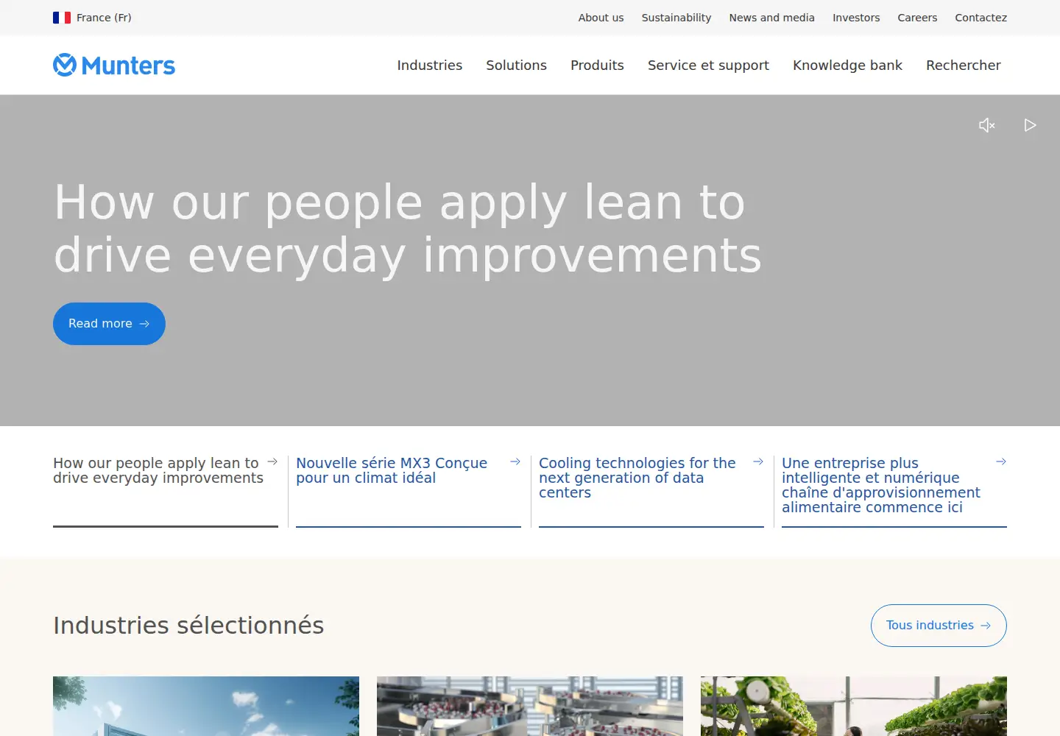Click the Read more button
Viewport: 1060px width, 736px height.
click(109, 324)
